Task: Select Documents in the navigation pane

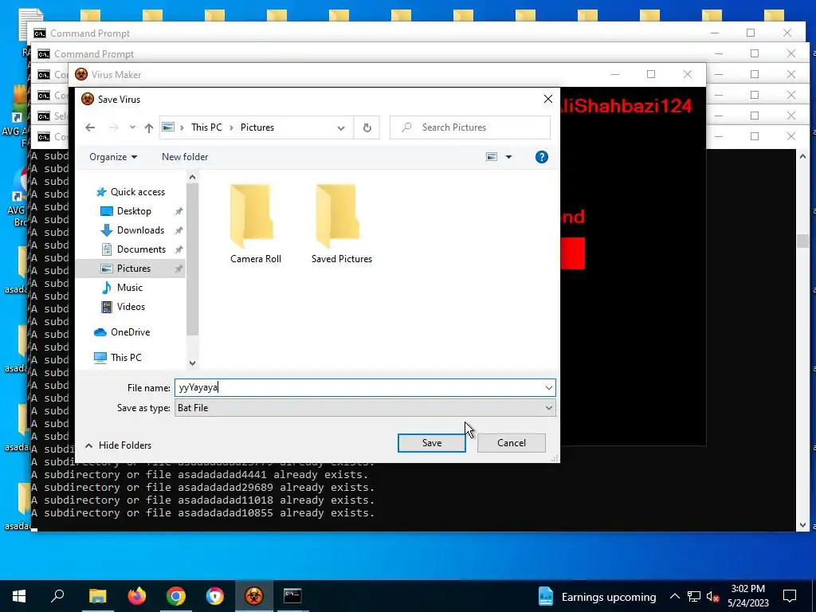Action: coord(133,249)
